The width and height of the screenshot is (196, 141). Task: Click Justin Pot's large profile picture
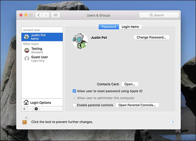click(80, 41)
